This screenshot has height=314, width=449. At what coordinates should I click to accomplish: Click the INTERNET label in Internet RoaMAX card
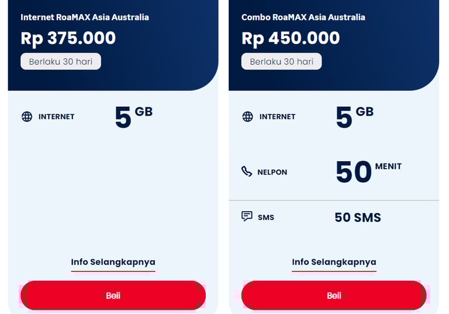pos(56,117)
